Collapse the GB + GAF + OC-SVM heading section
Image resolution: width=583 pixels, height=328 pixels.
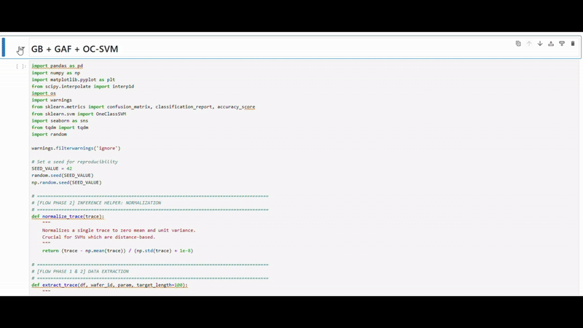pos(21,49)
